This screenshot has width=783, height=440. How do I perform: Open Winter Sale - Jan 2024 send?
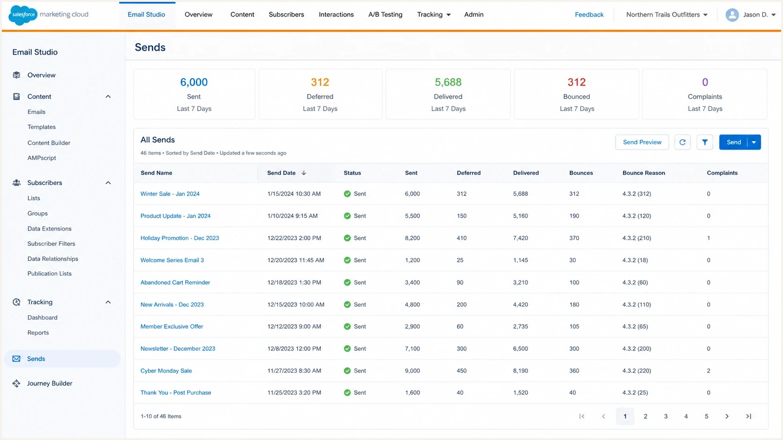pyautogui.click(x=170, y=194)
